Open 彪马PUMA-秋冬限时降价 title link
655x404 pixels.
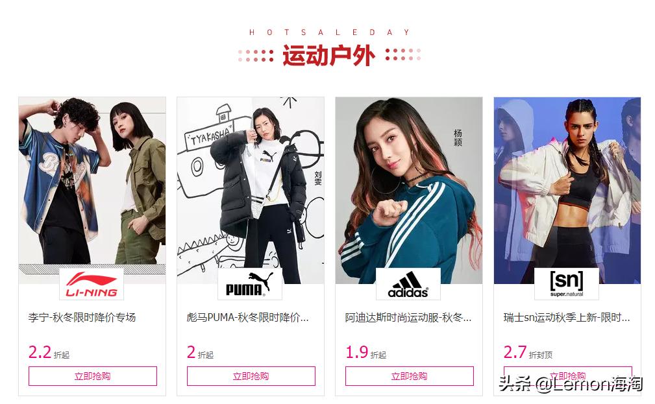[x=248, y=318]
